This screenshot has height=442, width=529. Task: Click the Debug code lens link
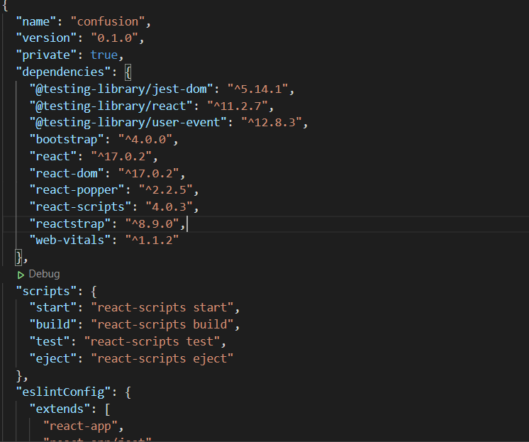(44, 274)
